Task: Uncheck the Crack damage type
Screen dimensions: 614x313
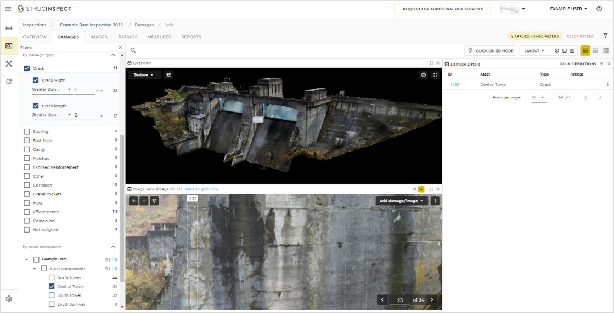Action: pyautogui.click(x=27, y=68)
